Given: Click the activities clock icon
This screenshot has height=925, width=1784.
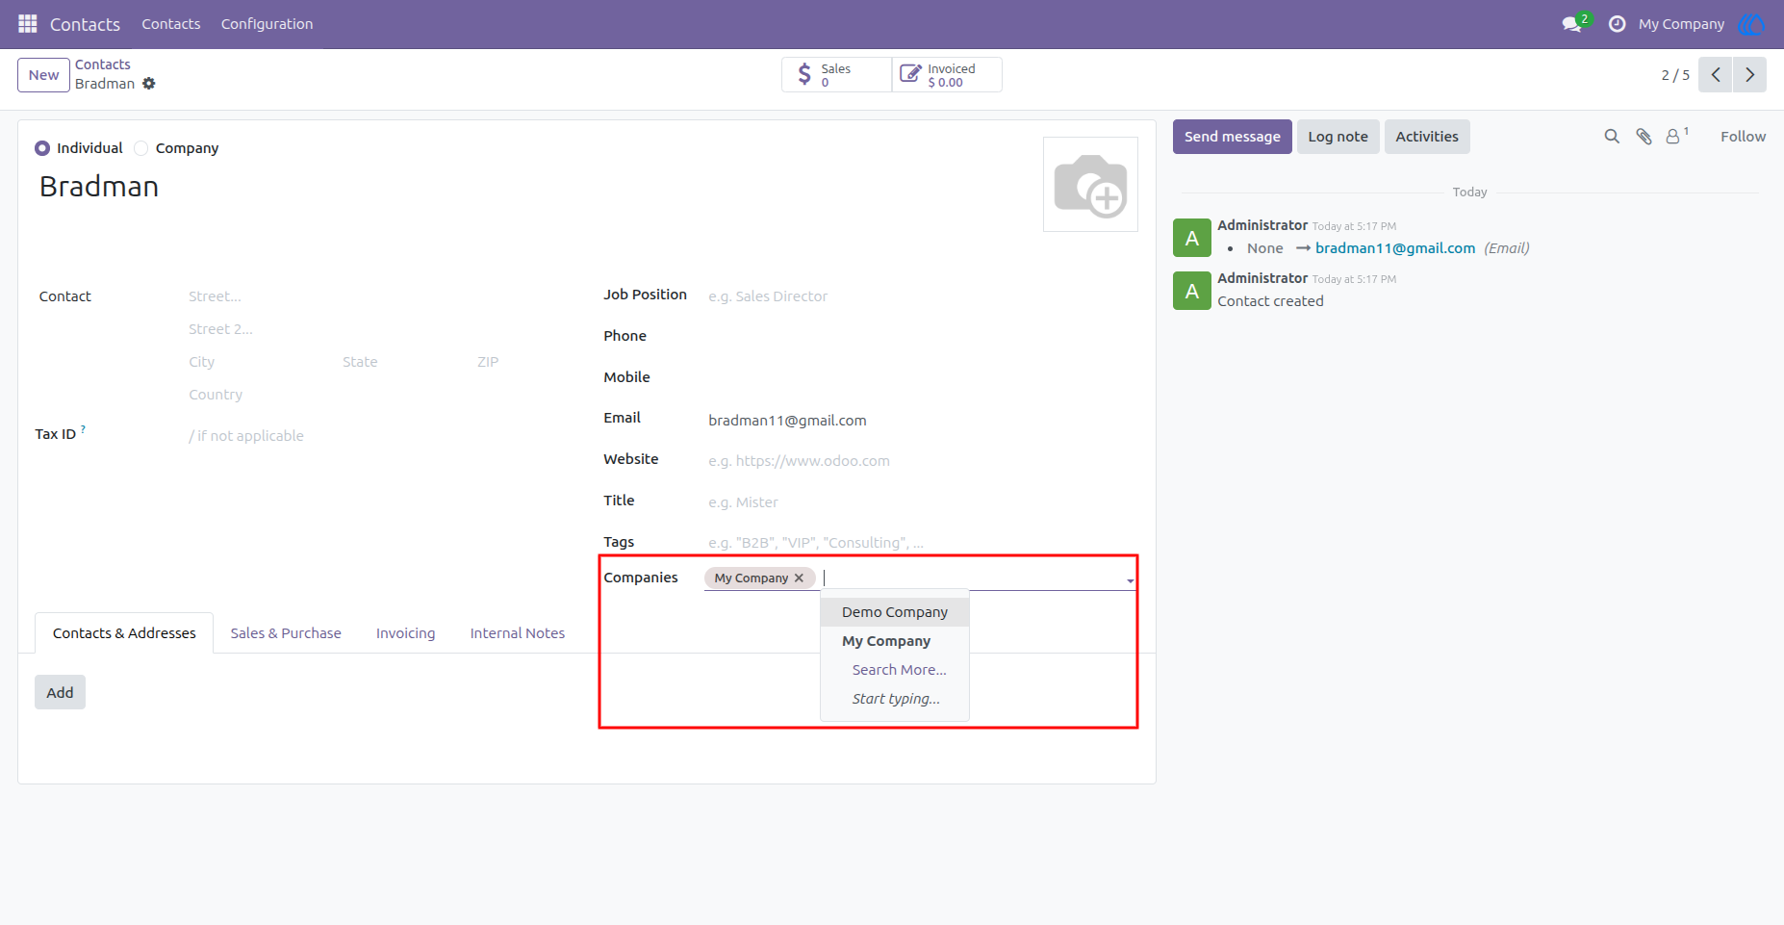Looking at the screenshot, I should (x=1618, y=24).
